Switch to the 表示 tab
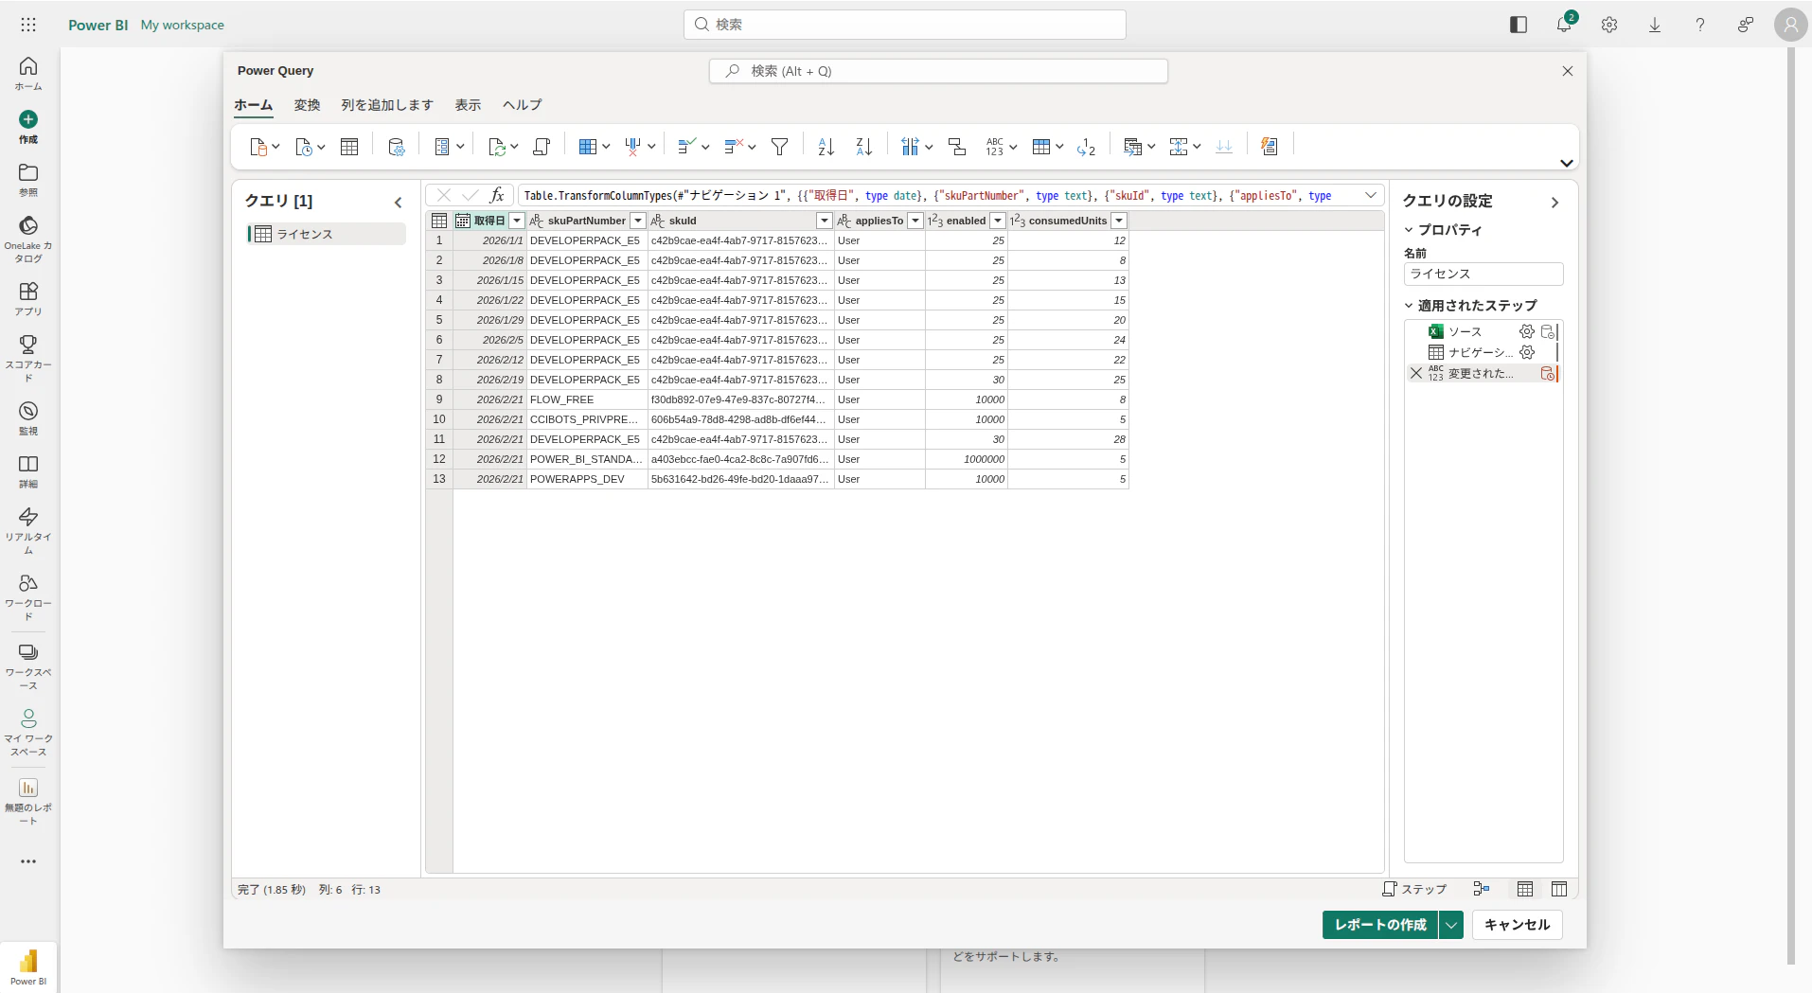Screen dimensions: 1812x993 pos(468,105)
